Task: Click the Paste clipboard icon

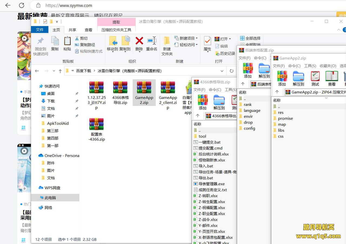Action: coord(67,41)
